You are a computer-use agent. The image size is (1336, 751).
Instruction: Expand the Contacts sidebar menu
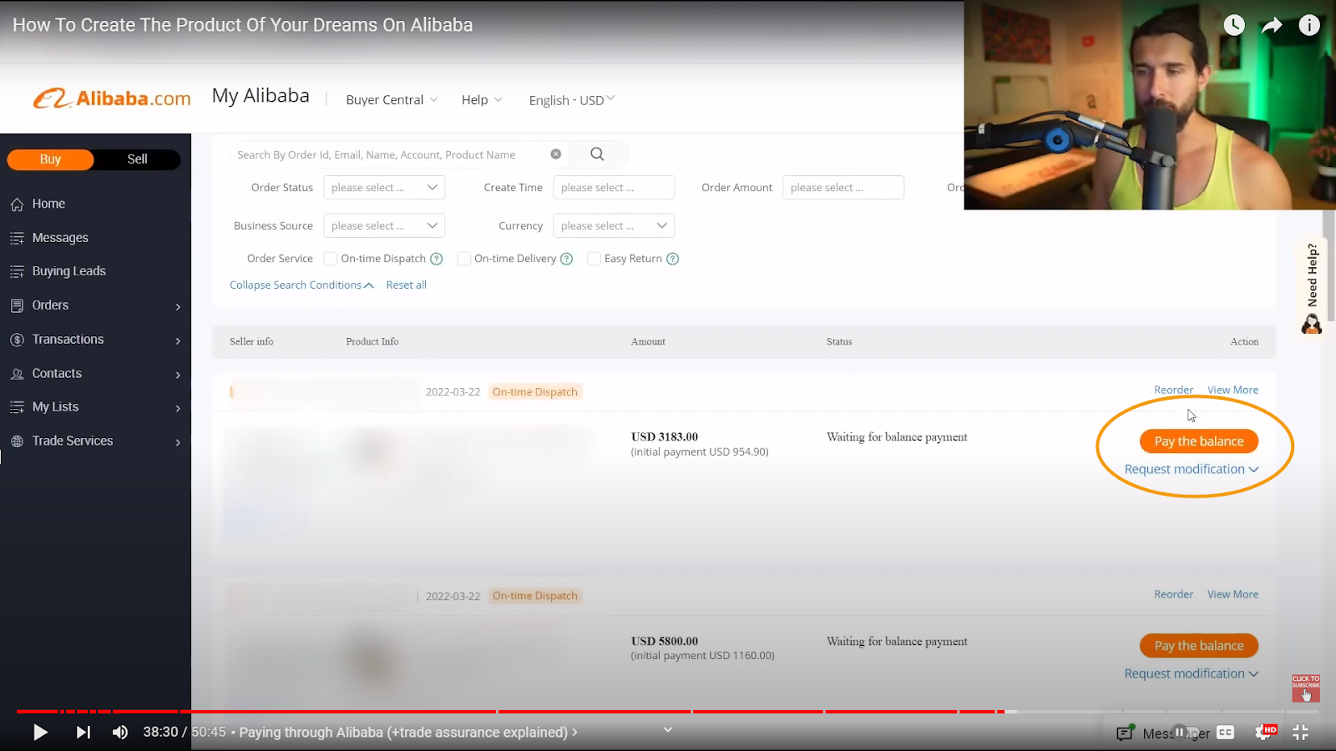pos(95,373)
